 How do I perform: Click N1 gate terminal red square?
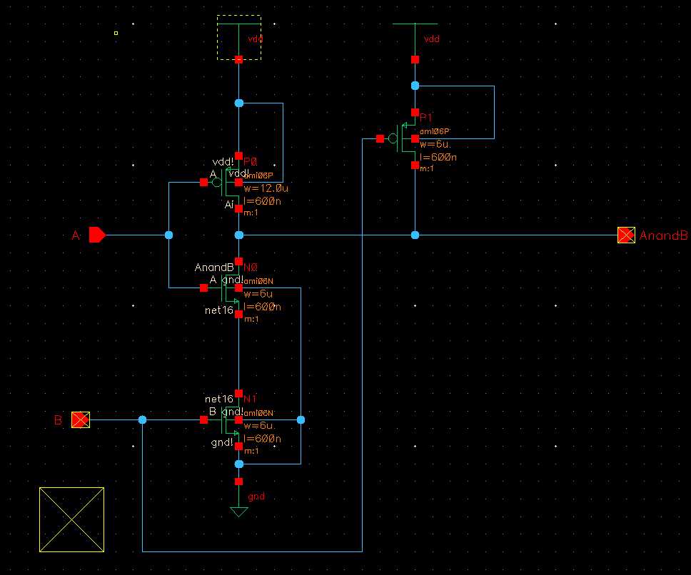[x=203, y=420]
